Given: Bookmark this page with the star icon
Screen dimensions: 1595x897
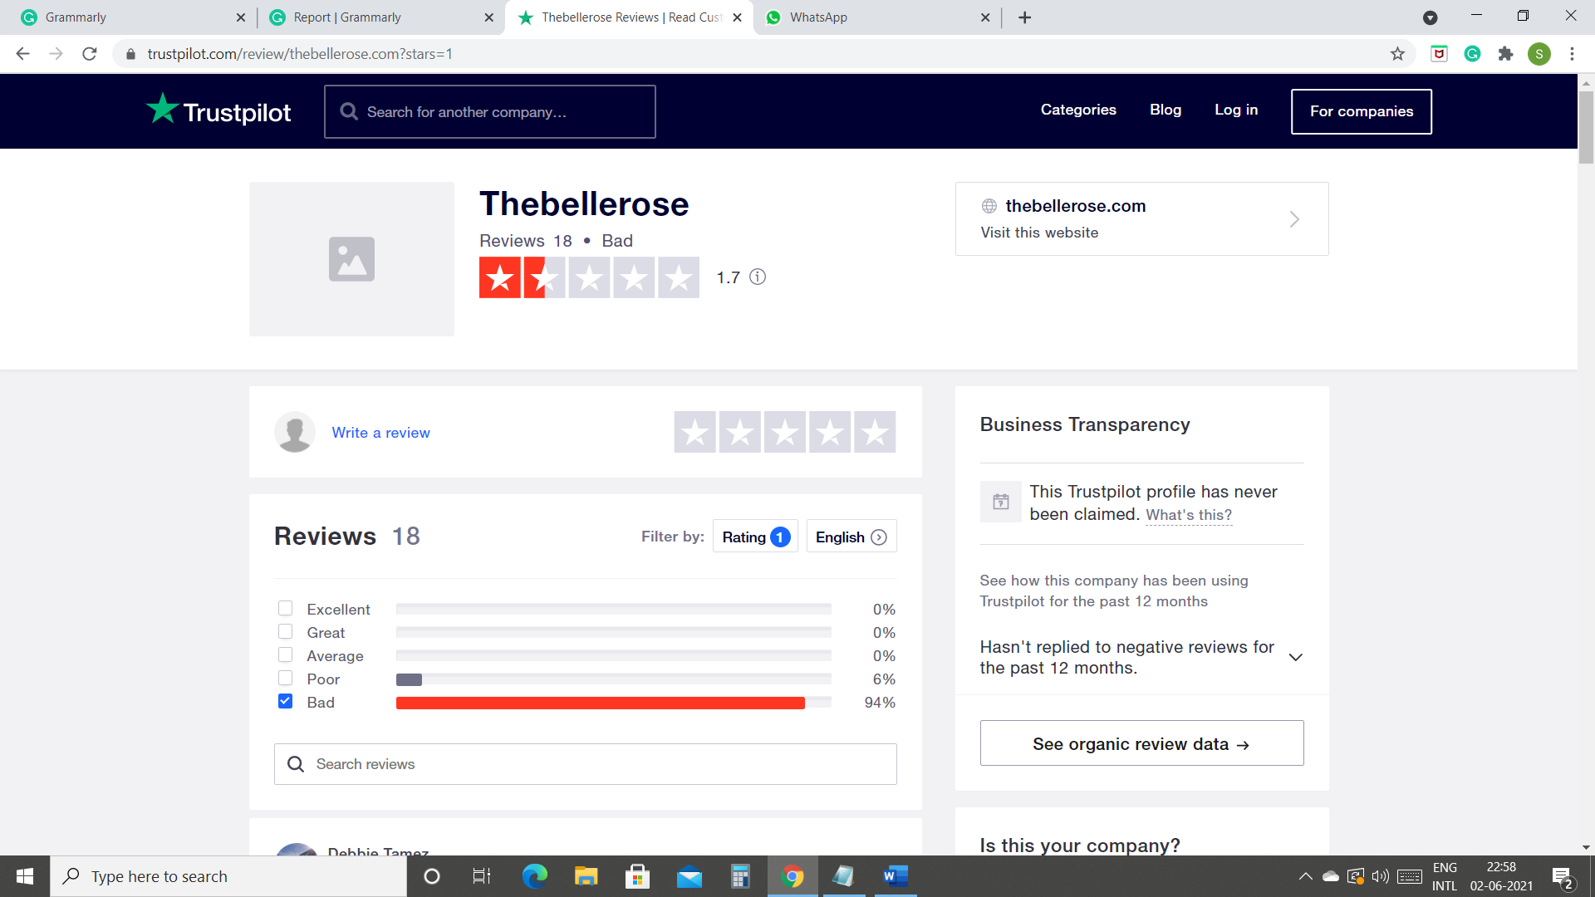Looking at the screenshot, I should point(1397,54).
